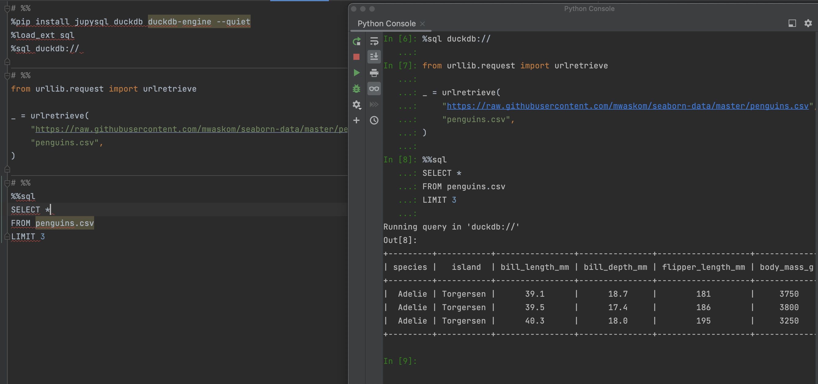818x384 pixels.
Task: Open console settings via top-right gear icon
Action: [x=808, y=23]
